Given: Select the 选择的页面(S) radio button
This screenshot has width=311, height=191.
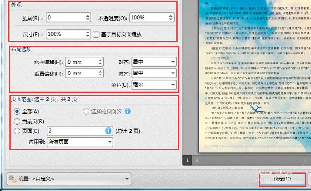Looking at the screenshot, I should pyautogui.click(x=86, y=111).
